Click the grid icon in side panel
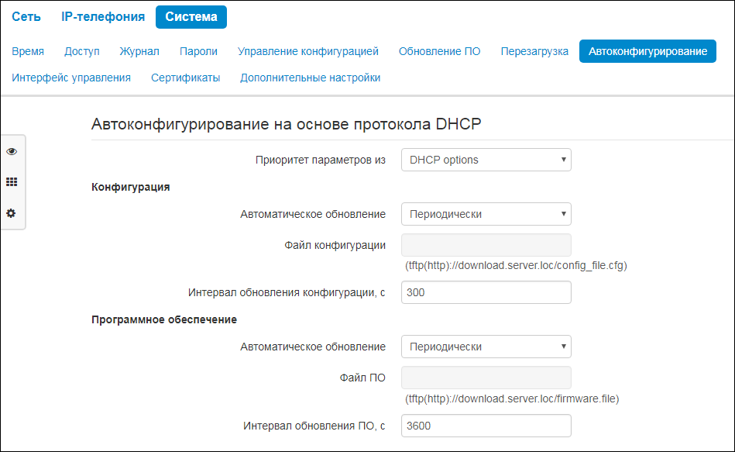The image size is (735, 452). [x=12, y=182]
